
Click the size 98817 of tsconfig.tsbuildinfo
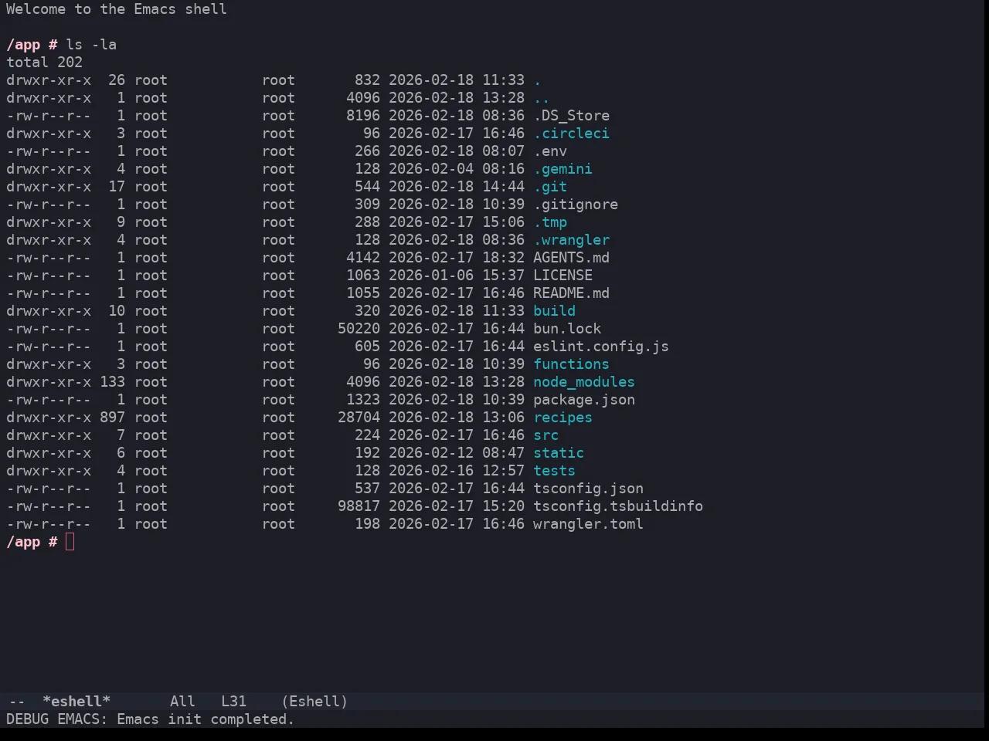[359, 506]
